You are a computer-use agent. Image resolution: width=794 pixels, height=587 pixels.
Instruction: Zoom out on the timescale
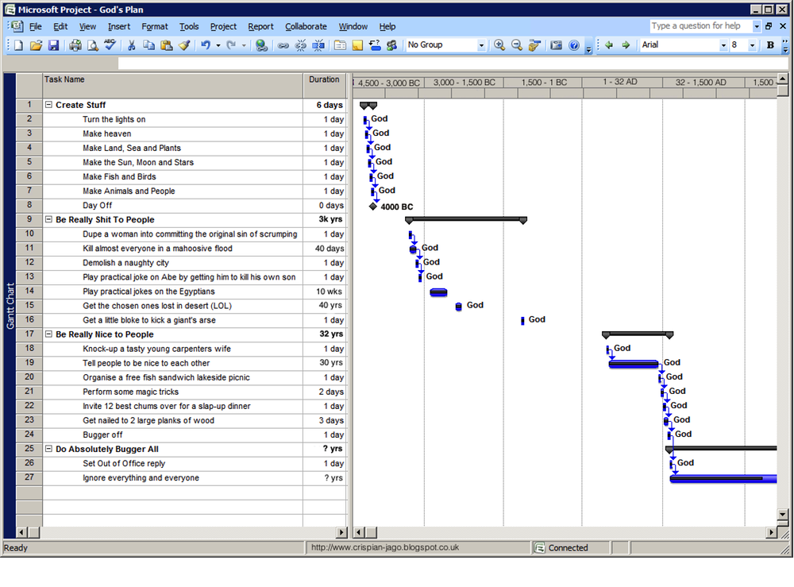(517, 45)
